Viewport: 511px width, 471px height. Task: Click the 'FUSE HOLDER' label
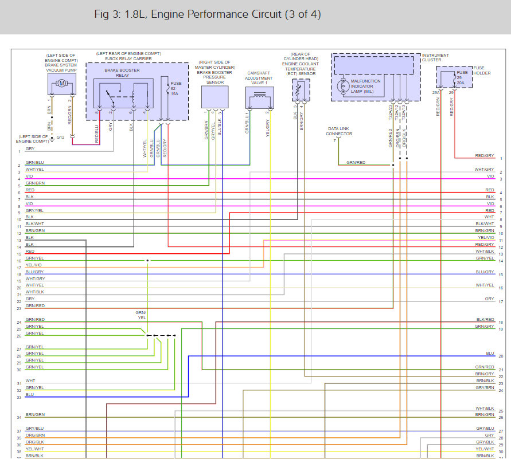tap(482, 70)
